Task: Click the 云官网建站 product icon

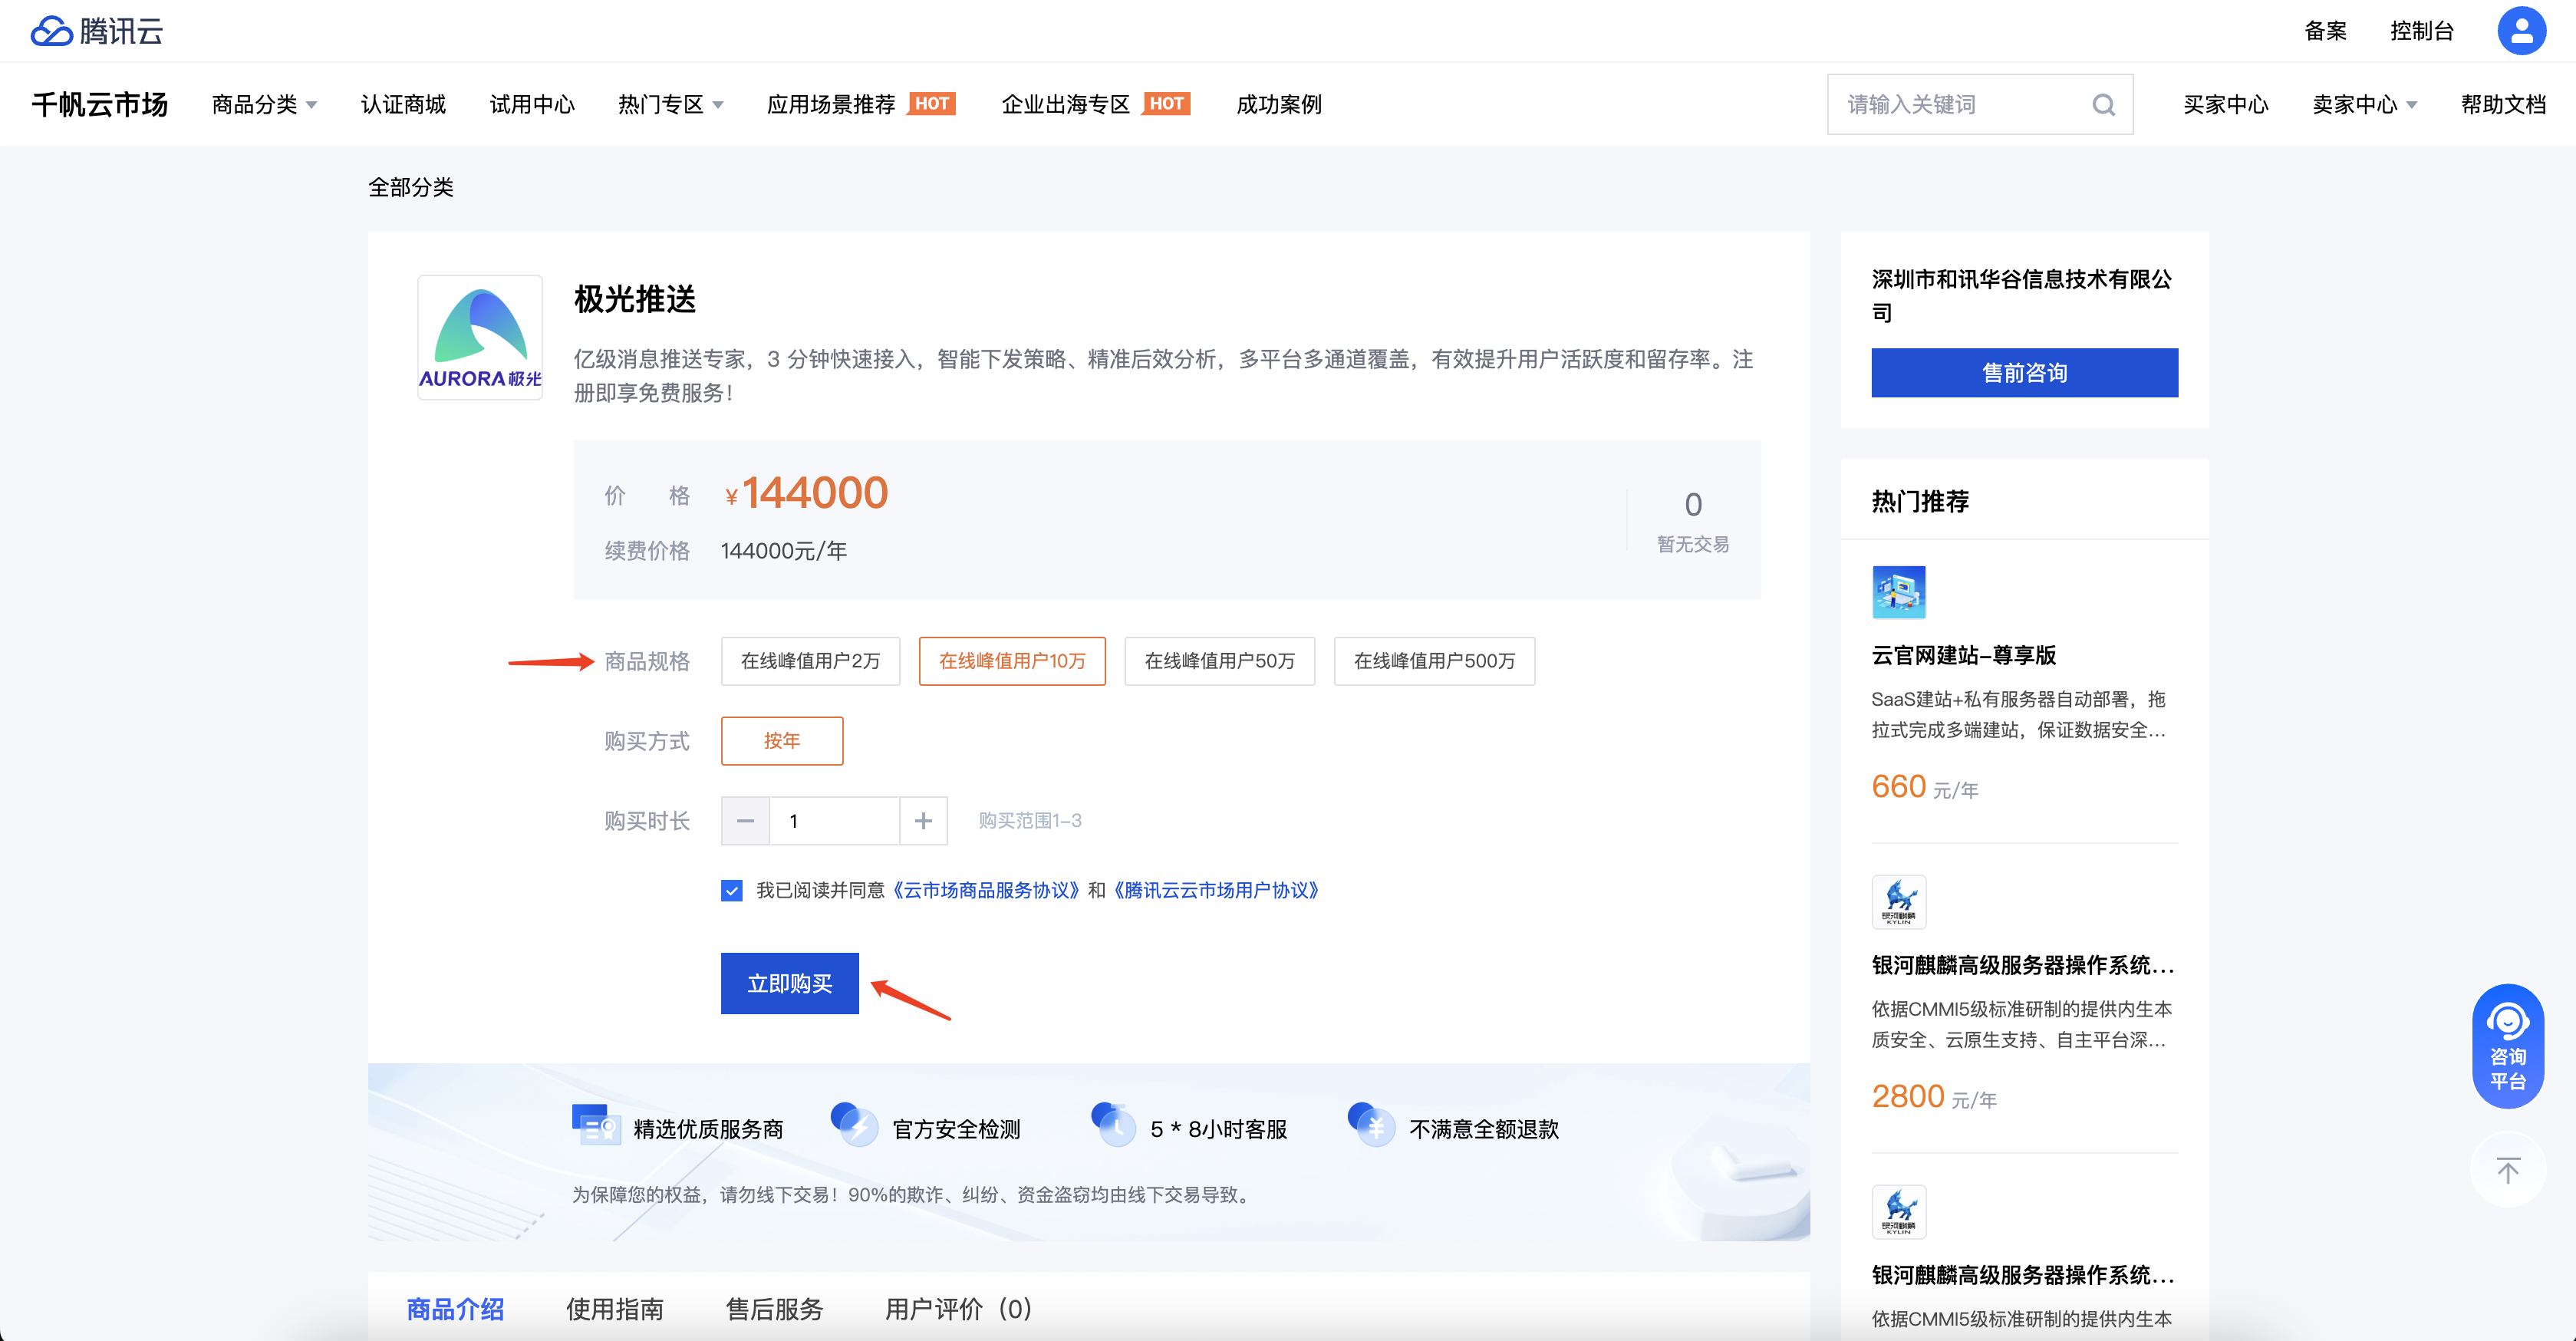Action: point(1898,592)
